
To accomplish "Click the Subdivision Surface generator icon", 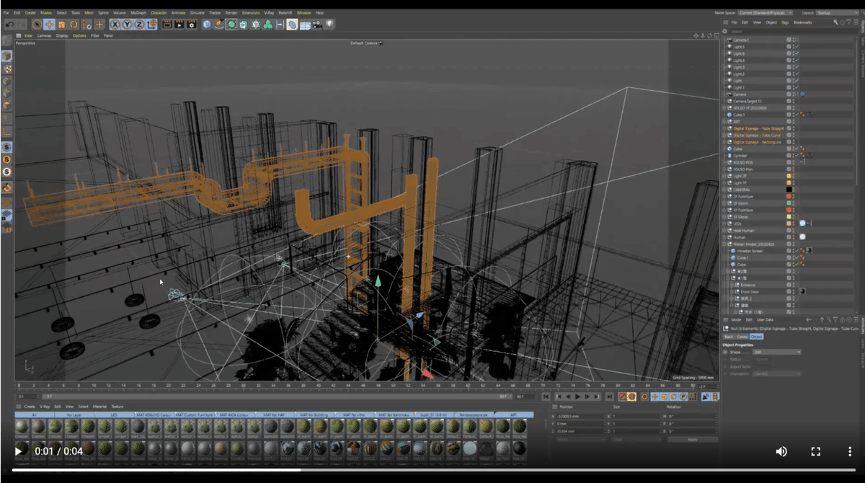I will 231,25.
